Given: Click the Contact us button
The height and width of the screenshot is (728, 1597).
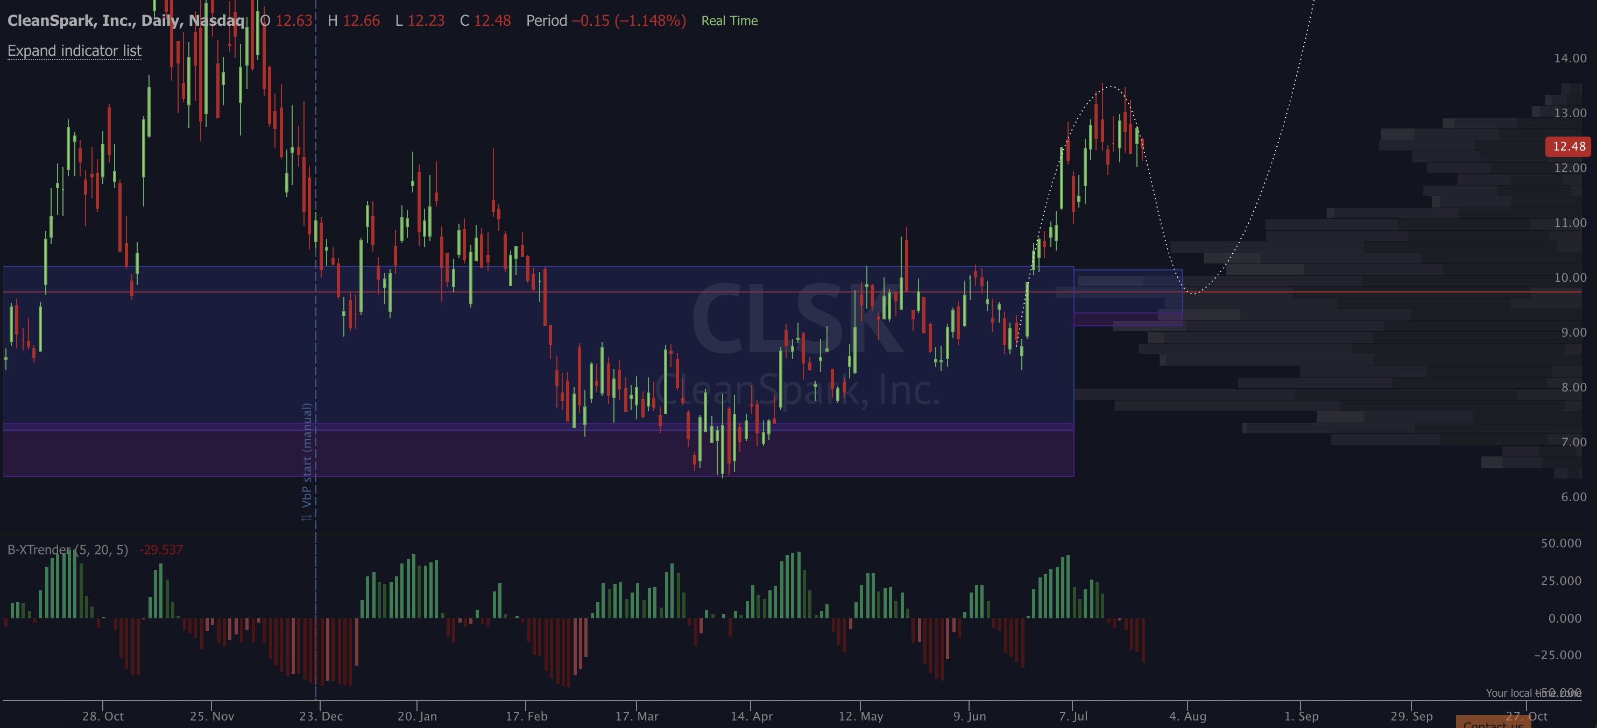Looking at the screenshot, I should point(1493,723).
